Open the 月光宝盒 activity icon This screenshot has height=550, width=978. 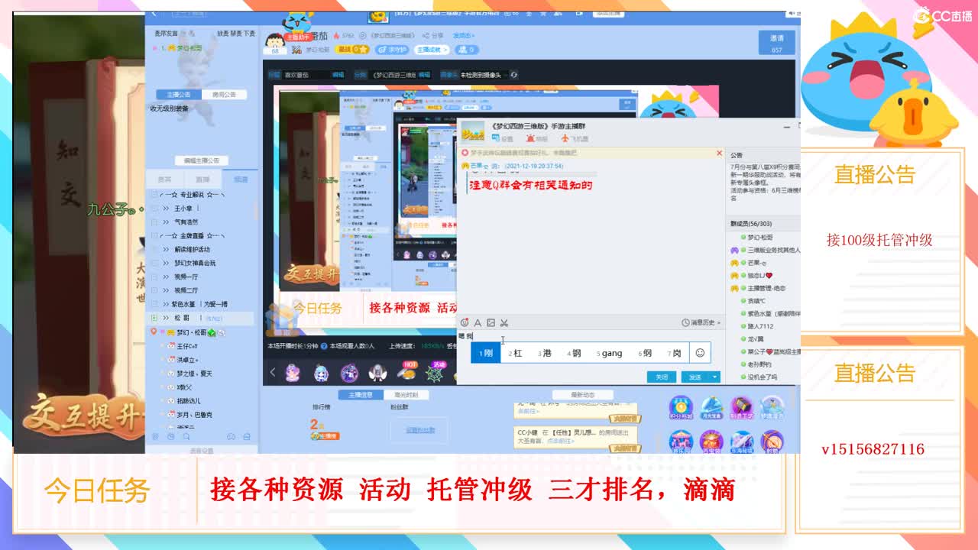tap(711, 409)
